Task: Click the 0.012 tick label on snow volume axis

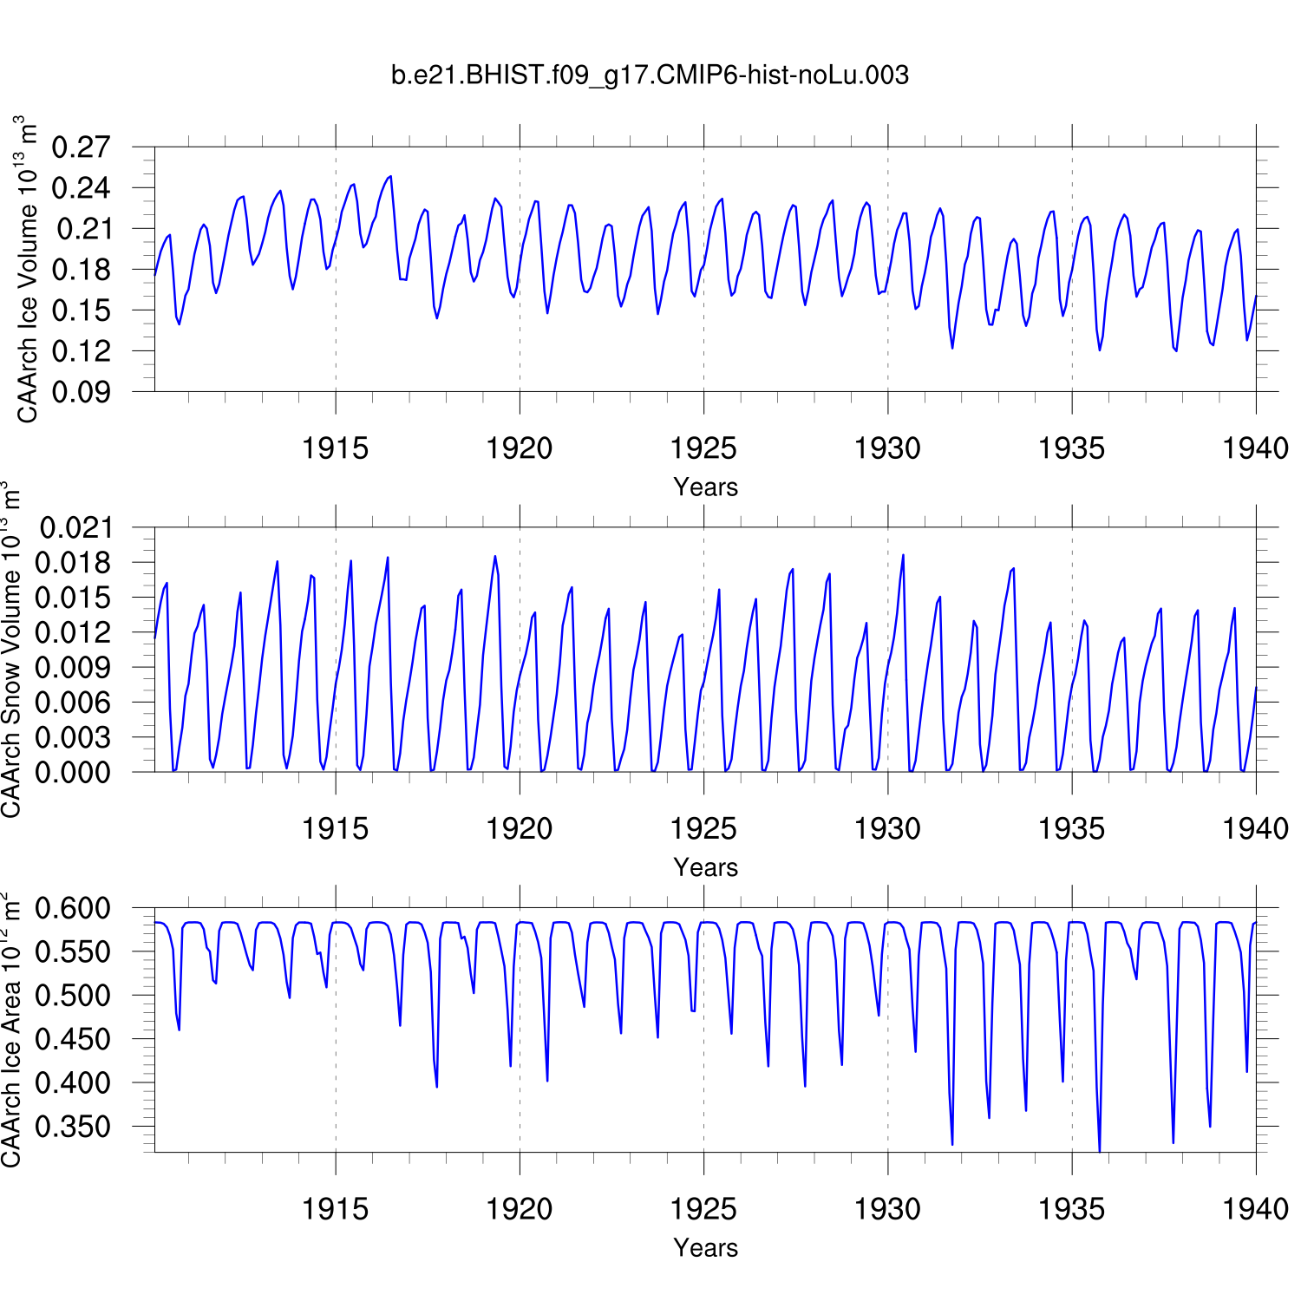Action: pyautogui.click(x=73, y=632)
